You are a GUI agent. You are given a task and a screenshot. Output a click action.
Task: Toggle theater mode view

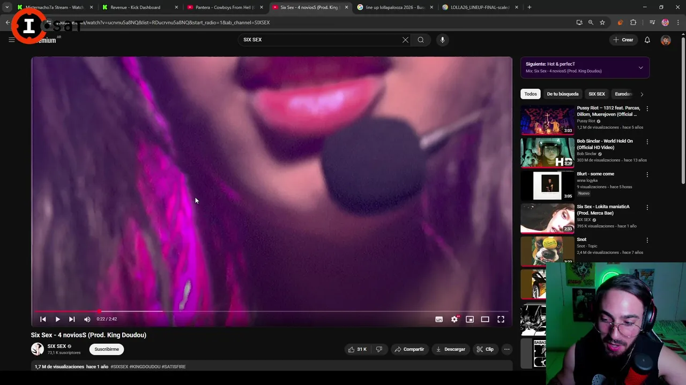tap(485, 319)
